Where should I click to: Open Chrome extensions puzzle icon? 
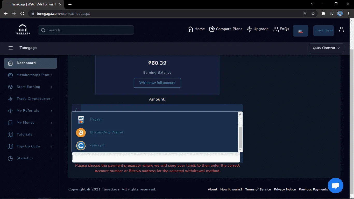323,13
